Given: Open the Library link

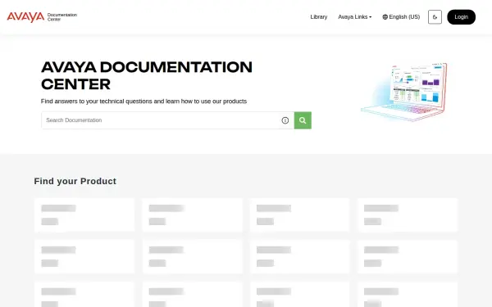Looking at the screenshot, I should point(318,17).
